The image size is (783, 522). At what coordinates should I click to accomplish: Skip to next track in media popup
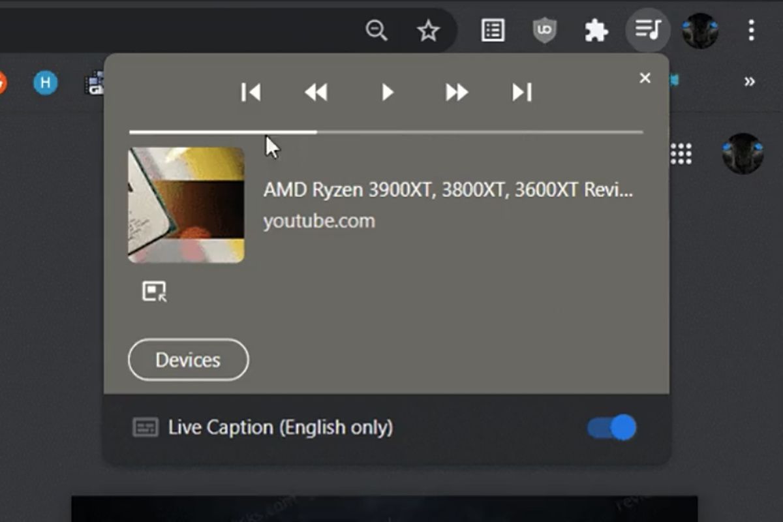click(x=522, y=92)
